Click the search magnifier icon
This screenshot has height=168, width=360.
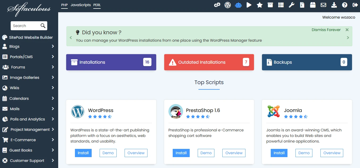(x=43, y=26)
